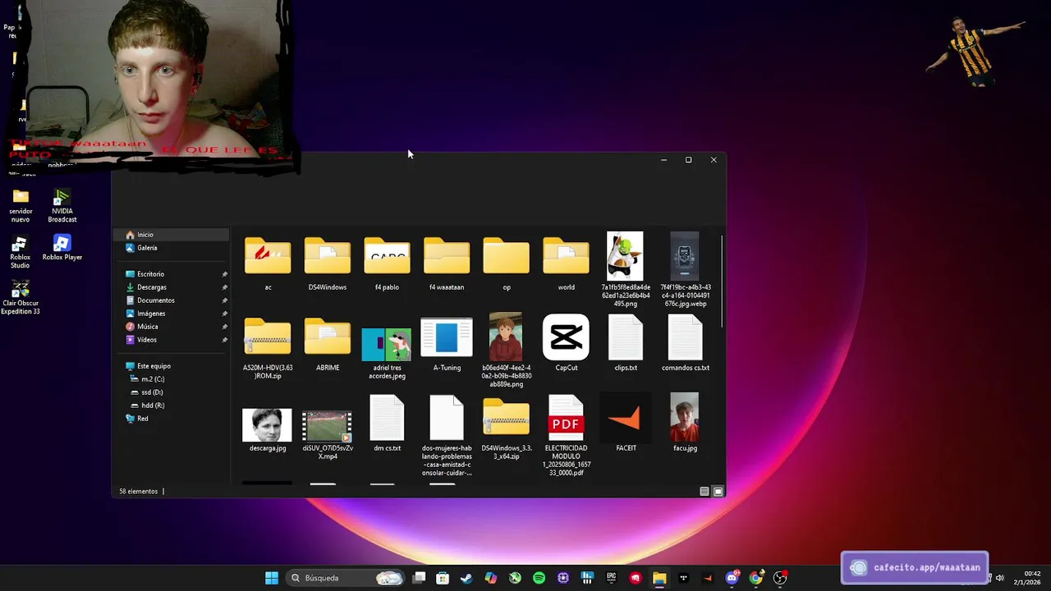
Task: Open the volume control in system tray
Action: click(999, 578)
